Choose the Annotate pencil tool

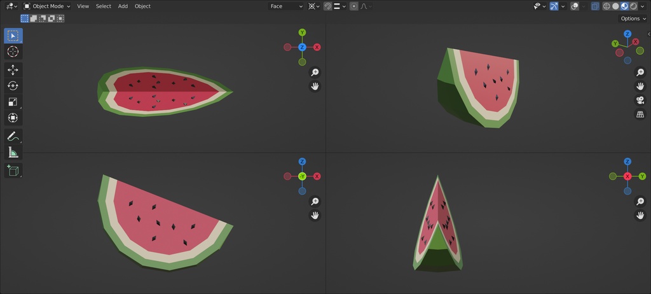[13, 136]
